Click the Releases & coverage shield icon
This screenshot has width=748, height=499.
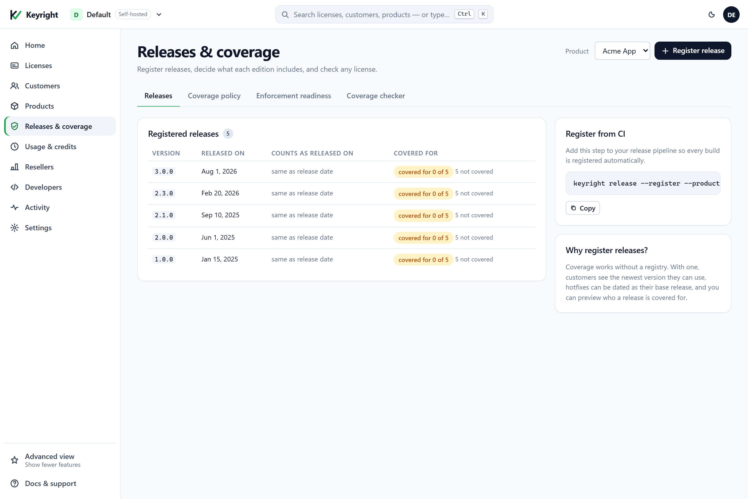click(x=15, y=126)
